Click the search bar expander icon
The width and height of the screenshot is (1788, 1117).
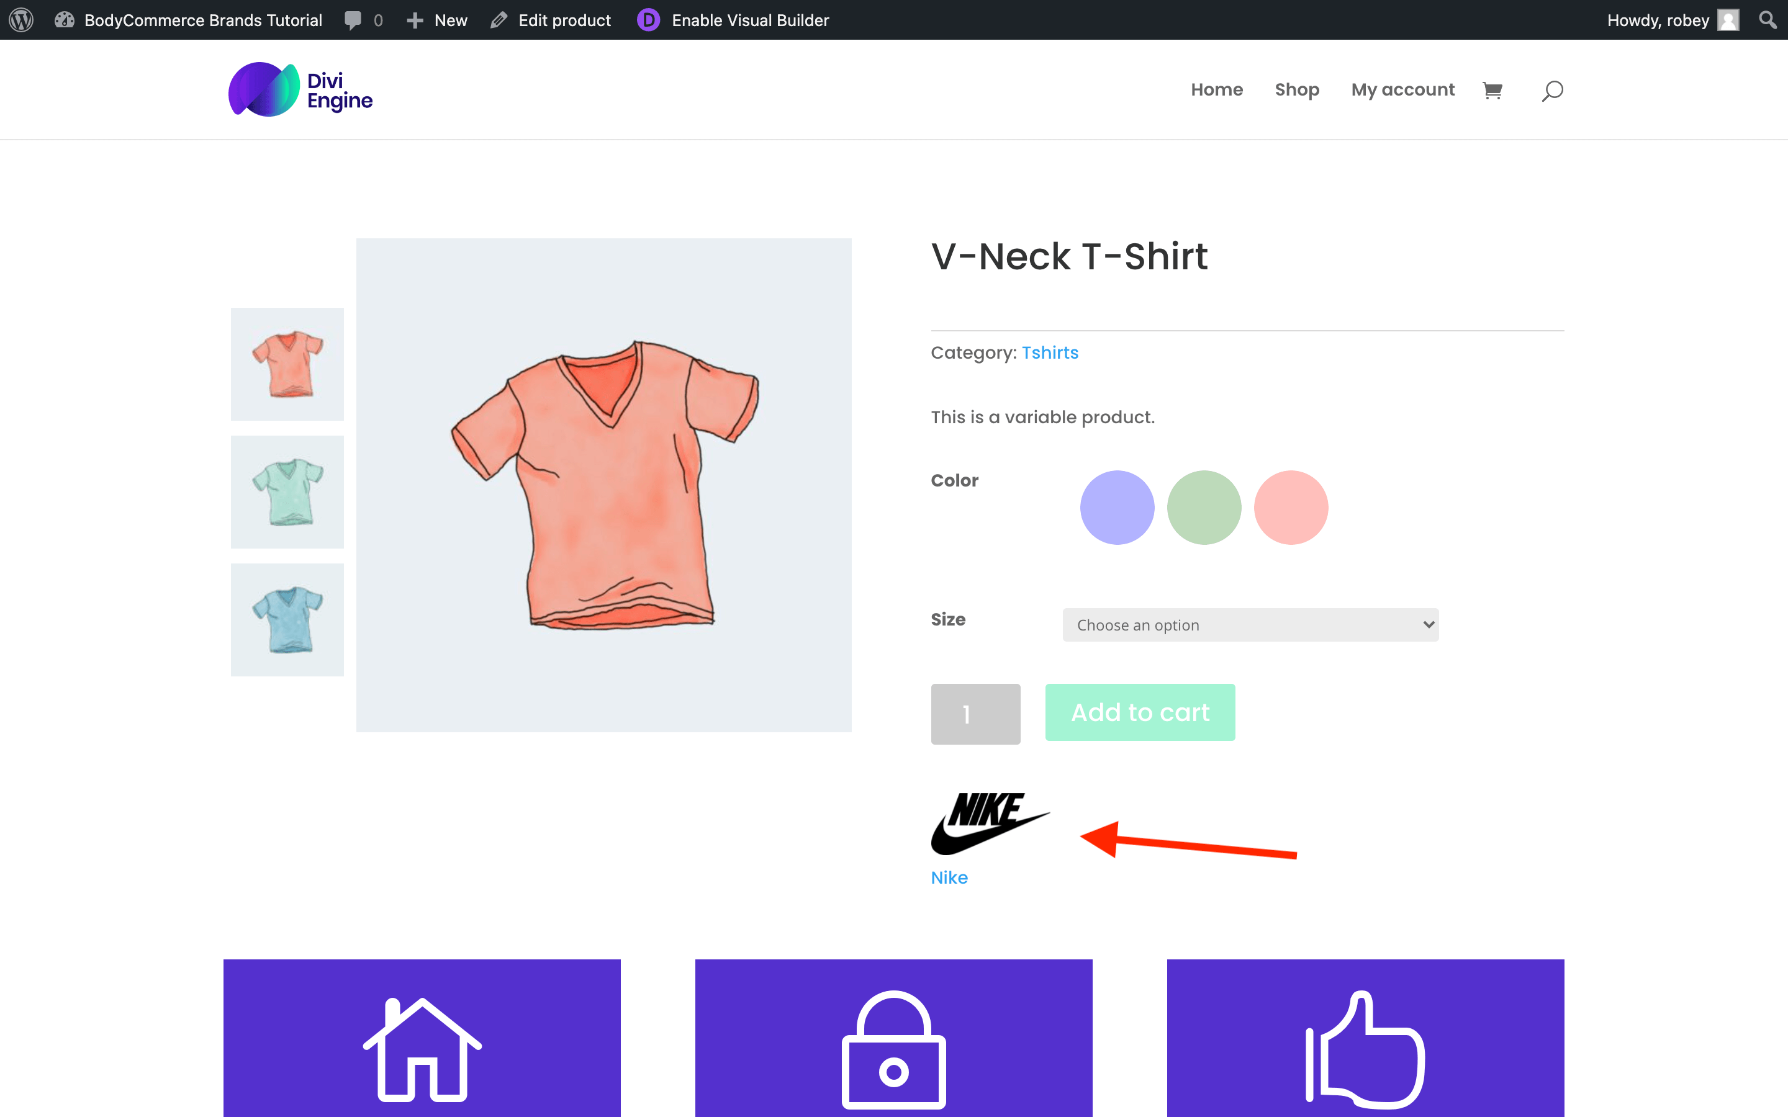(x=1551, y=90)
